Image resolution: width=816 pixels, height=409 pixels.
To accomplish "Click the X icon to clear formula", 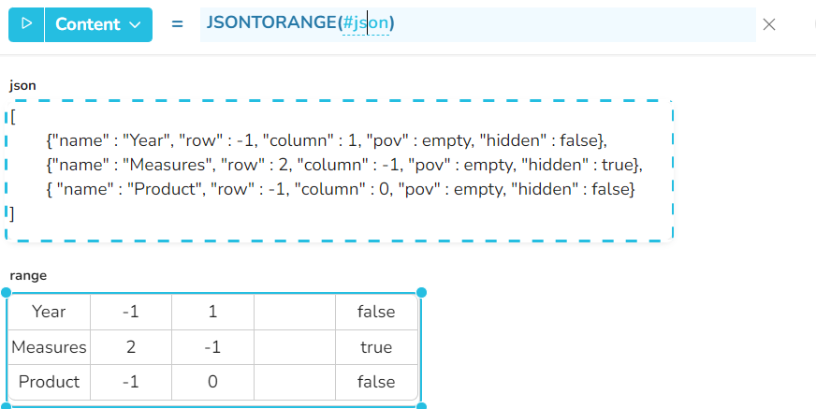I will pos(769,24).
